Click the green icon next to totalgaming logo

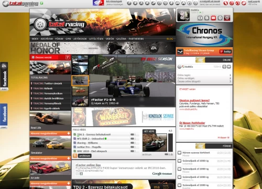pyautogui.click(x=41, y=3)
